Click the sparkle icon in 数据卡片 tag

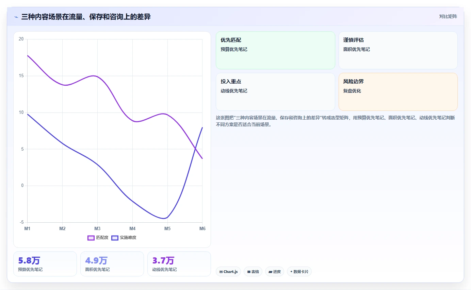(291, 272)
